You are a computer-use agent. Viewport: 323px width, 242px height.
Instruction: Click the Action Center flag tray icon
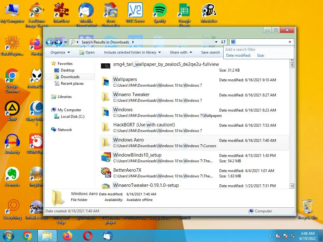point(285,236)
